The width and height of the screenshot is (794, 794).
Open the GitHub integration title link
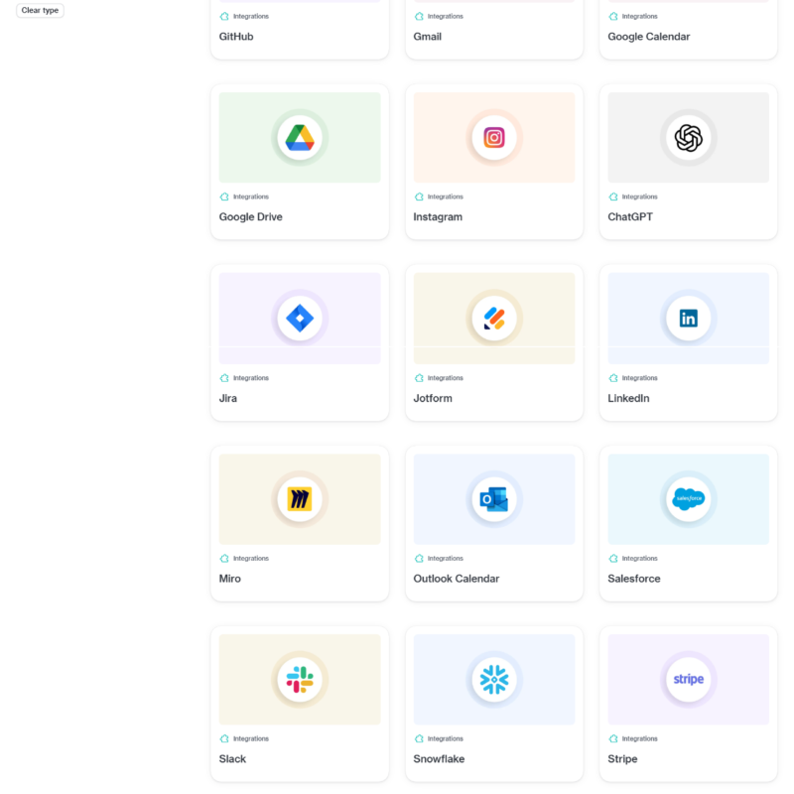pyautogui.click(x=238, y=37)
